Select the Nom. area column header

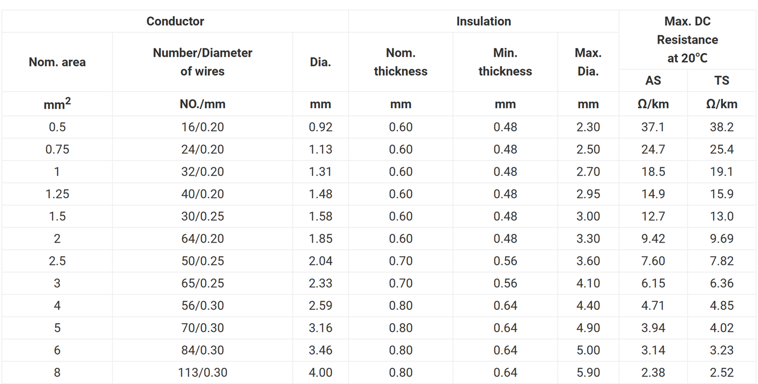(57, 62)
